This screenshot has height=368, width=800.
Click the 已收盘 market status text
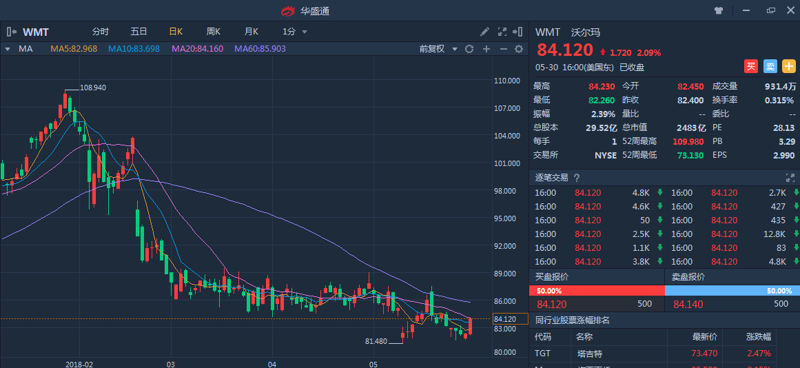coord(632,68)
